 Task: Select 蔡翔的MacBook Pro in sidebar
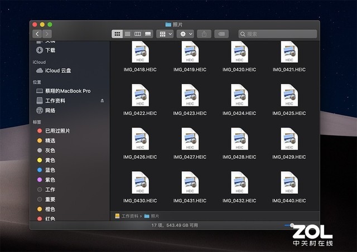pyautogui.click(x=67, y=91)
